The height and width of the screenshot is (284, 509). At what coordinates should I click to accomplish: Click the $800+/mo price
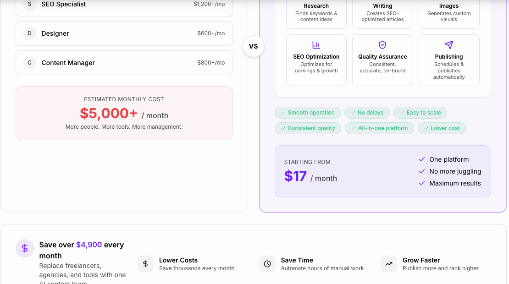pyautogui.click(x=211, y=63)
